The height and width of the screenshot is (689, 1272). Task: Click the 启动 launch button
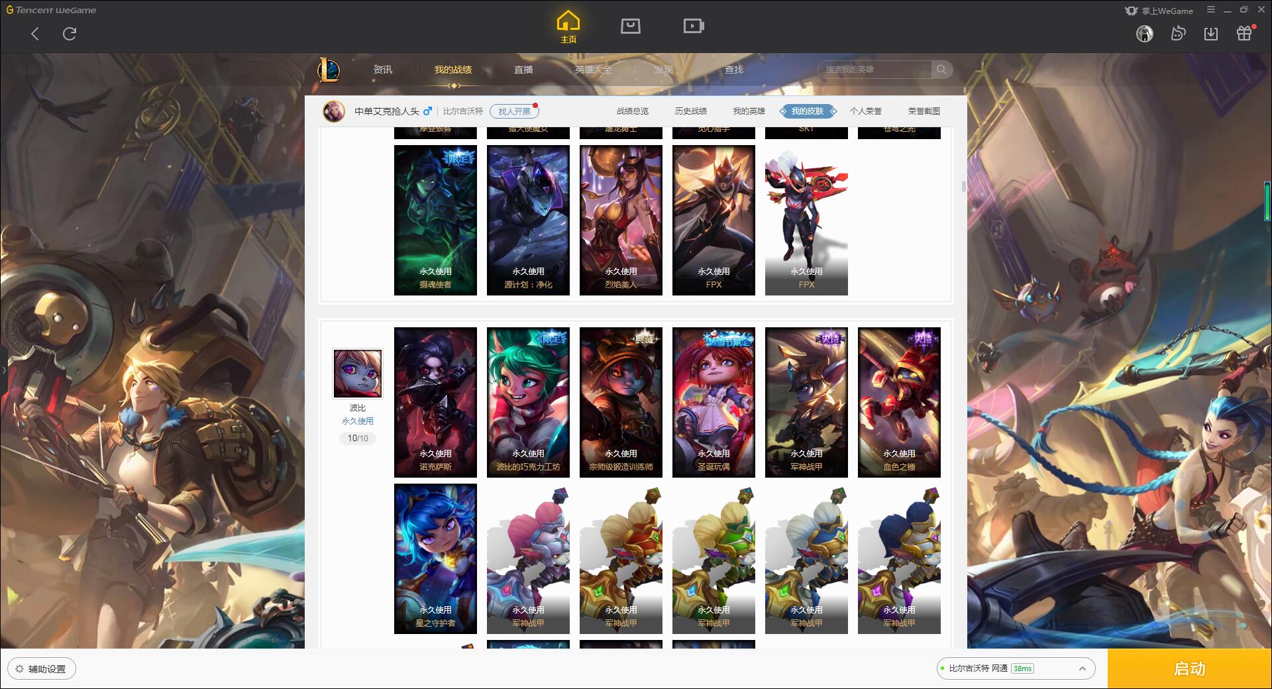pos(1189,668)
